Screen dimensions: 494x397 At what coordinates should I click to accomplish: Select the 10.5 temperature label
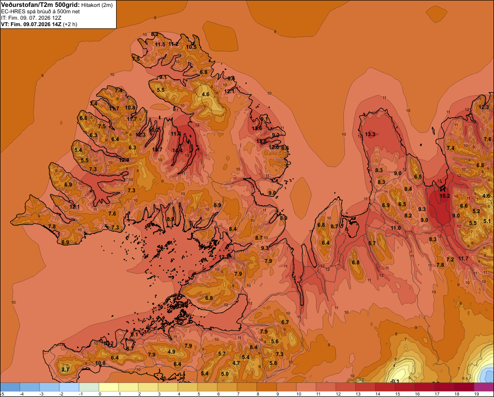click(191, 47)
